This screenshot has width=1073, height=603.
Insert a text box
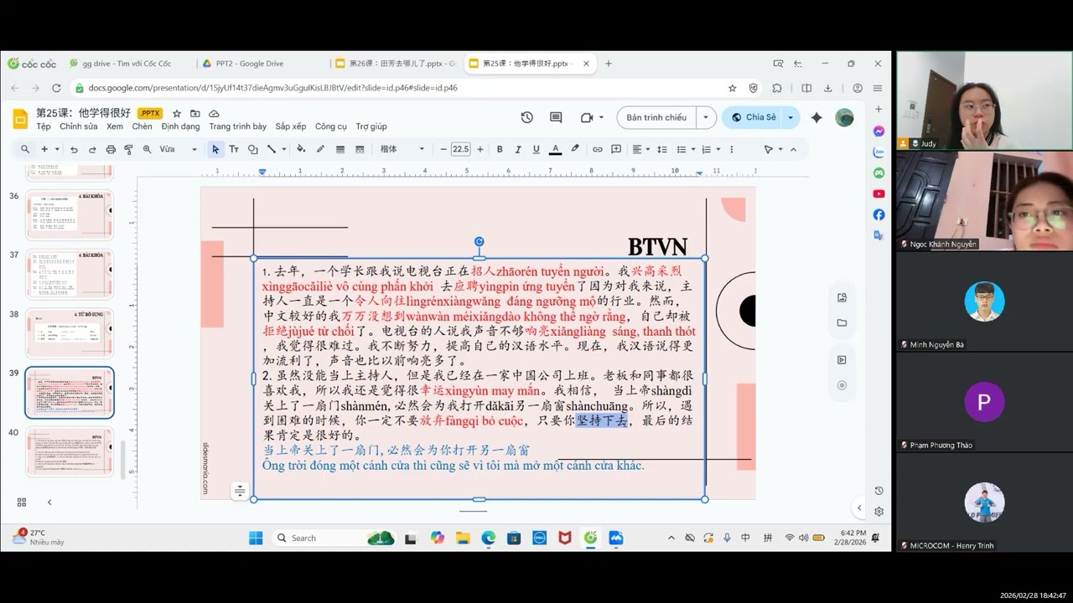(233, 149)
